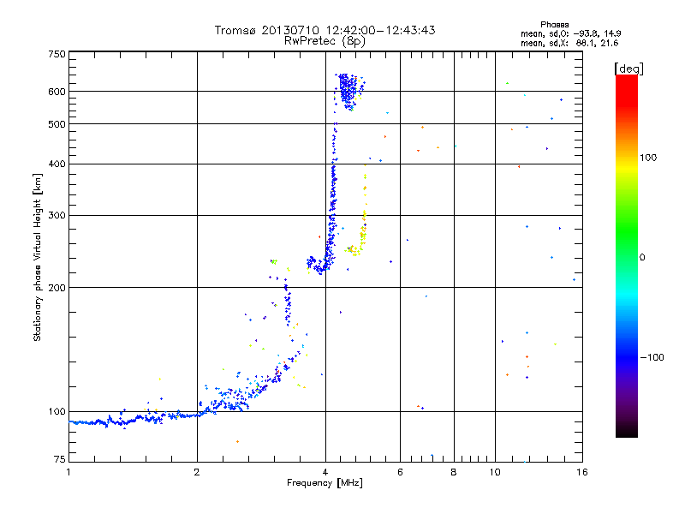Click the y-axis tick label '600'
This screenshot has height=514, width=685.
tap(57, 92)
